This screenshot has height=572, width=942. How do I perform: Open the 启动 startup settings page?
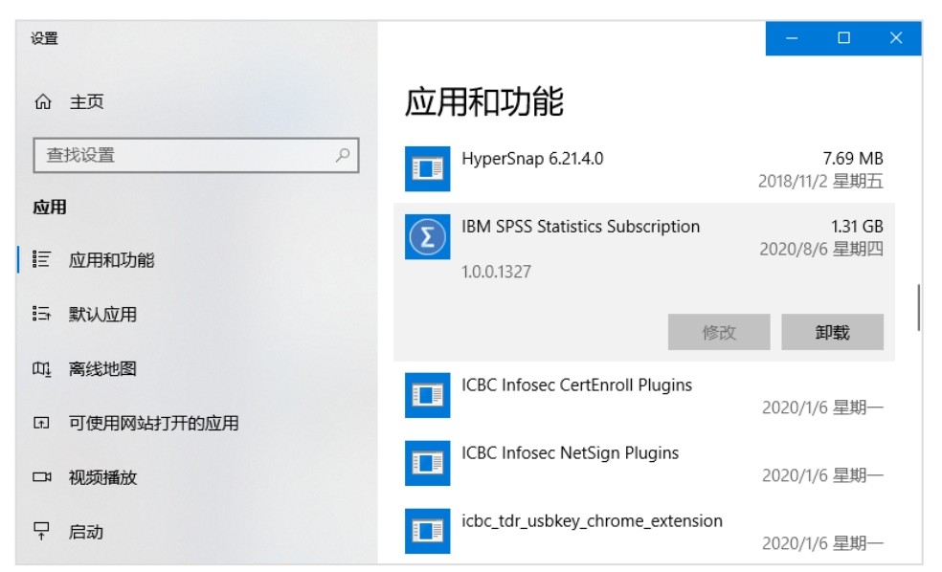[85, 532]
